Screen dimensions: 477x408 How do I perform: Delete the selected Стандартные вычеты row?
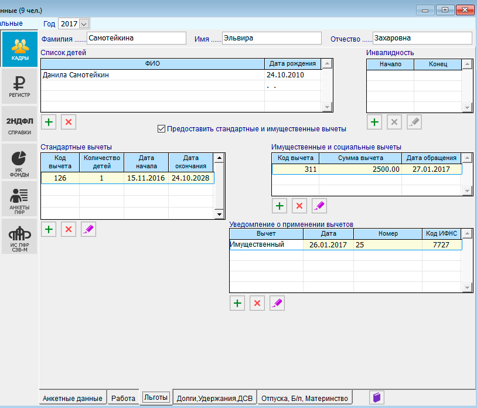69,229
